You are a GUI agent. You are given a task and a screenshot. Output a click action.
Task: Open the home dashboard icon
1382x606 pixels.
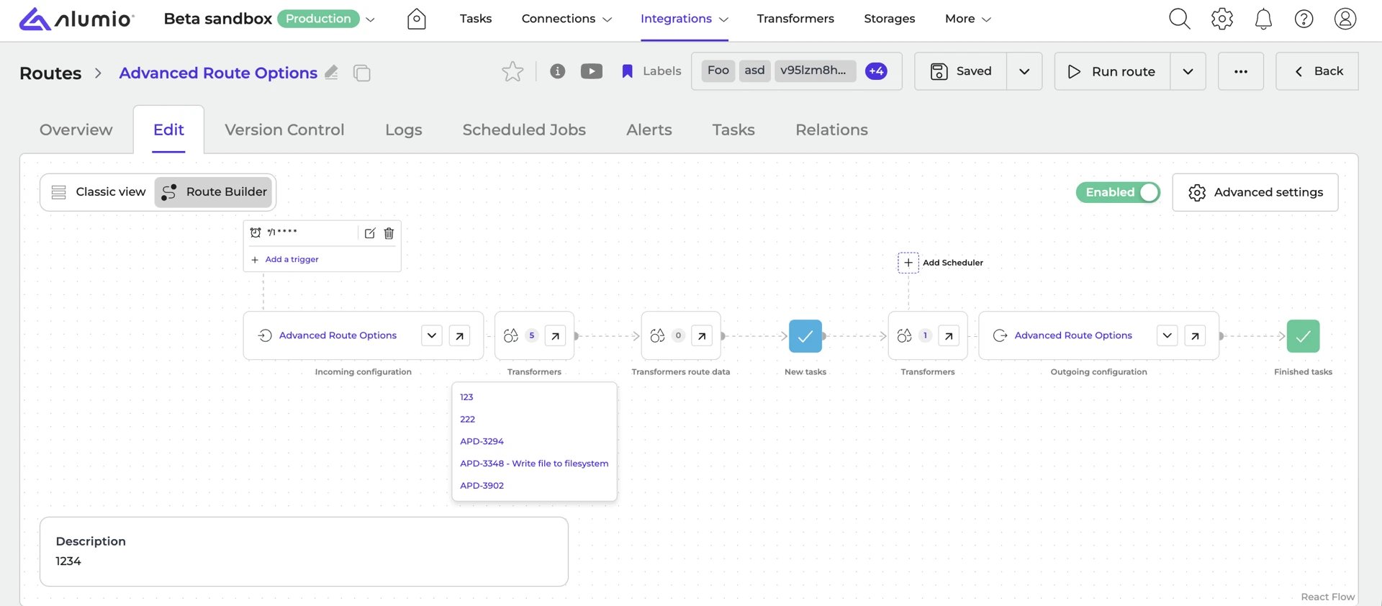pos(417,19)
